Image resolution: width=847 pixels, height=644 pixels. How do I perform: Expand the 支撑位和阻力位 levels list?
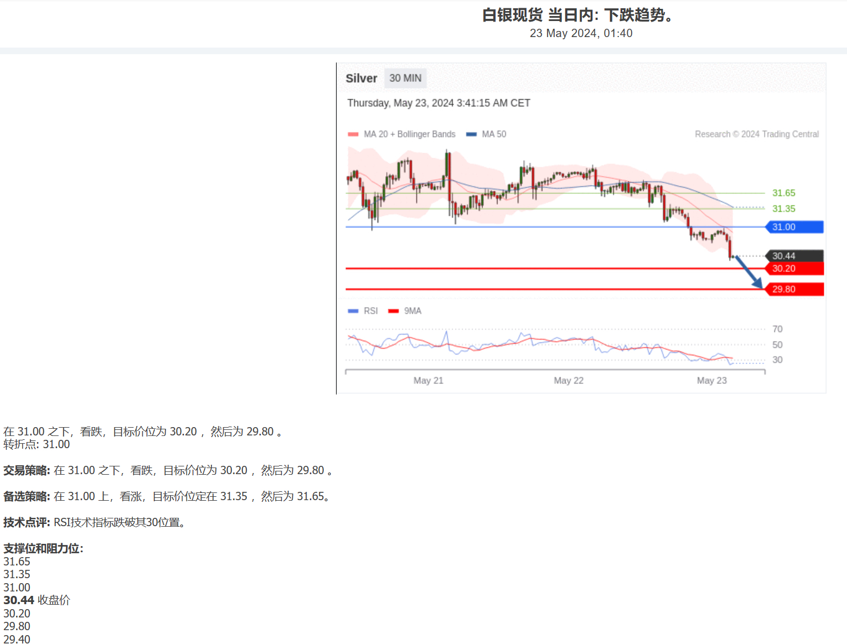click(43, 549)
